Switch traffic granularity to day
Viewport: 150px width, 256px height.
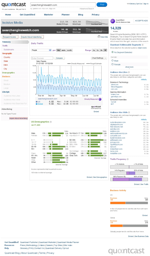(58, 50)
